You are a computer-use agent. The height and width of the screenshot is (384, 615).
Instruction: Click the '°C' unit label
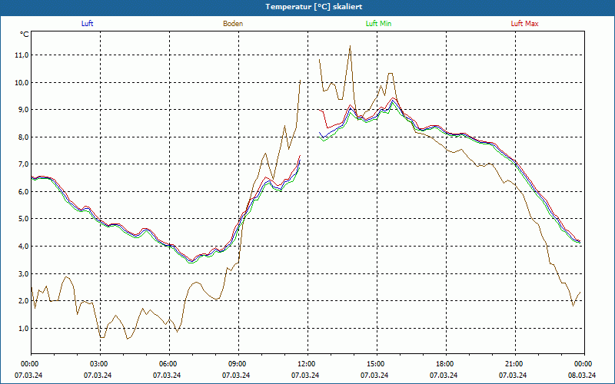point(25,35)
